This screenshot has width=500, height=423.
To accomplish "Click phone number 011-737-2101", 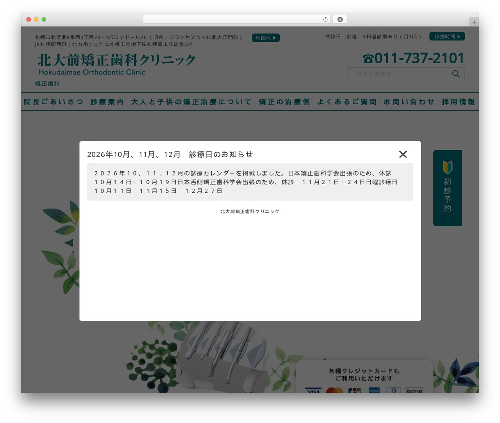I will (x=414, y=58).
